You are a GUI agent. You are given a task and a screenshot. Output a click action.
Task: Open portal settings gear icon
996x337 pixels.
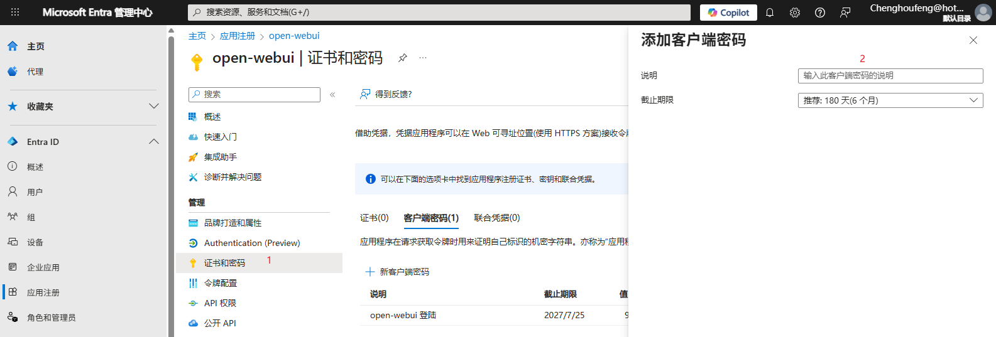coord(795,13)
